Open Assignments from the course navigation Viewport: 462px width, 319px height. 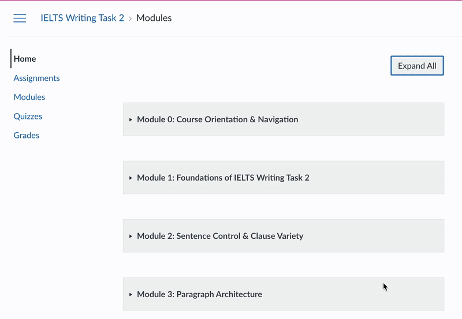tap(36, 78)
